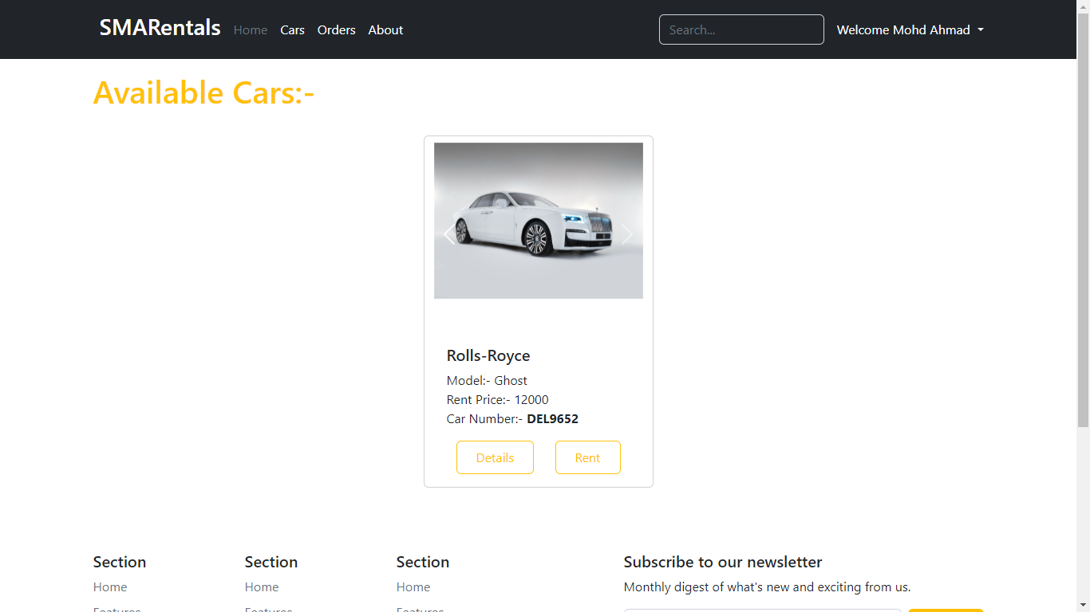Viewport: 1090px width, 612px height.
Task: Show the previous car photo in carousel
Action: click(449, 234)
